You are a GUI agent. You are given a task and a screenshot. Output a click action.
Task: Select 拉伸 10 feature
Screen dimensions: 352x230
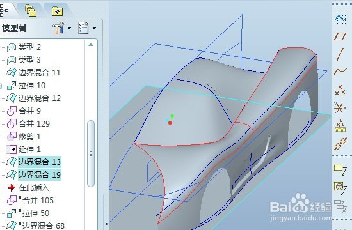tap(32, 86)
